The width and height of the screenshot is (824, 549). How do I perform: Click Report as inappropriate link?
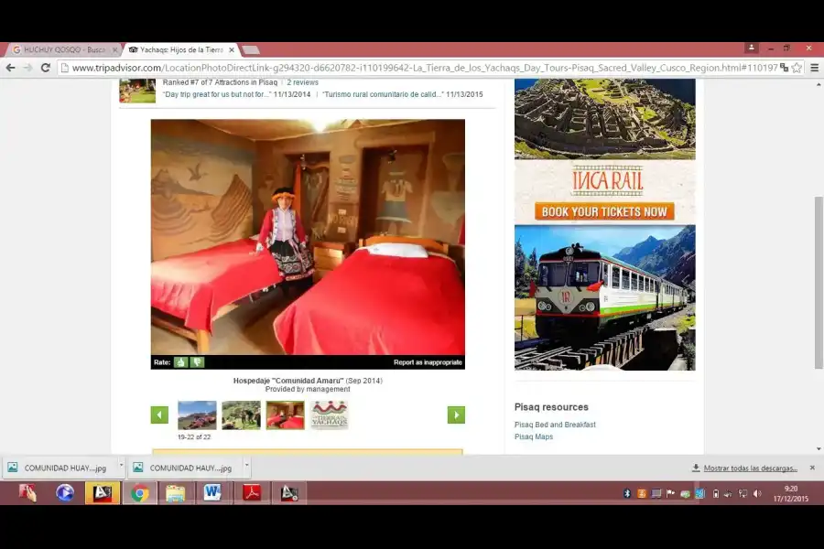(x=428, y=362)
